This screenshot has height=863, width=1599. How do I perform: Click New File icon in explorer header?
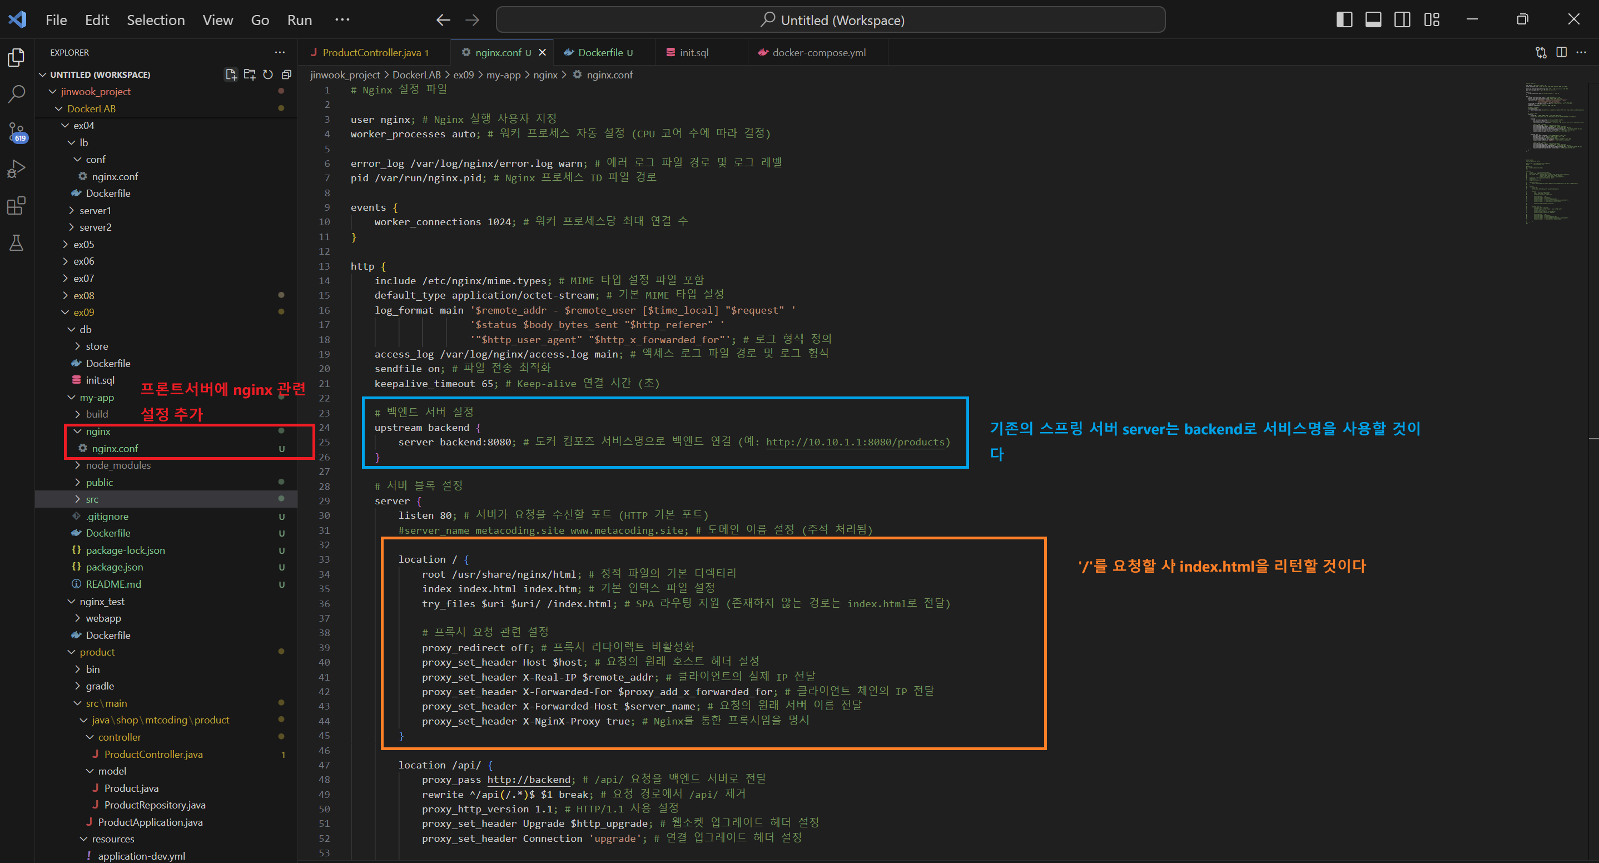point(231,75)
